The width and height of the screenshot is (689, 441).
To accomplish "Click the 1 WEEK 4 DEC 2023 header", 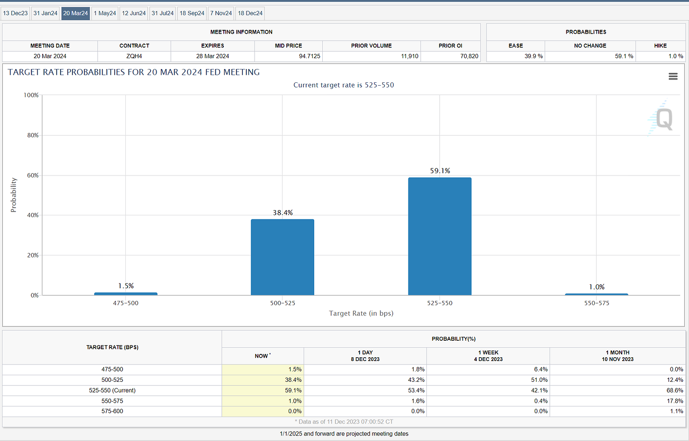I will [x=488, y=356].
